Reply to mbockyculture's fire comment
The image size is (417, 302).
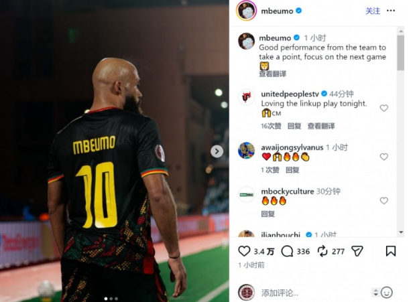point(267,214)
